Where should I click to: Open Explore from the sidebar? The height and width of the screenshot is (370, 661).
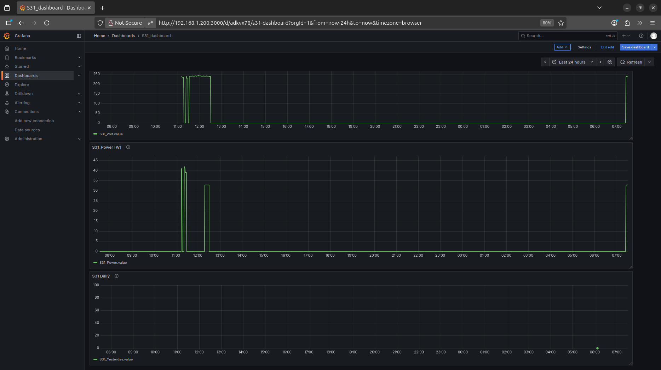[22, 85]
